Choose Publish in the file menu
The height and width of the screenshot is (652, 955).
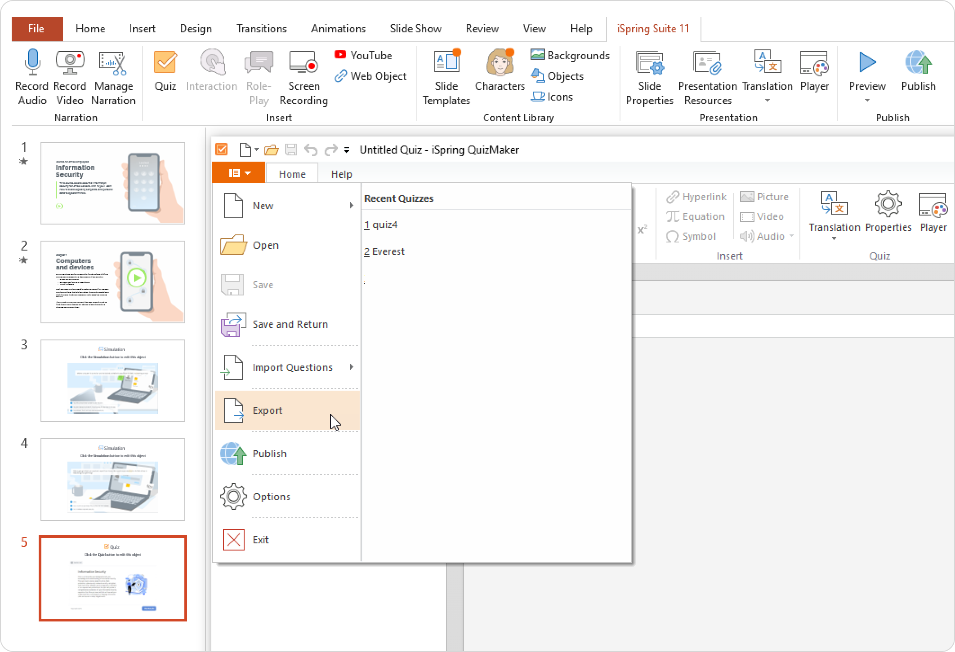click(x=287, y=454)
